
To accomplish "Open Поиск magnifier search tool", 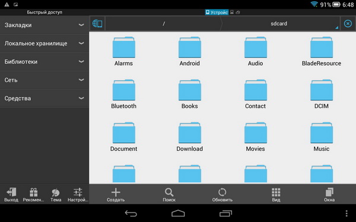I will pos(169,192).
